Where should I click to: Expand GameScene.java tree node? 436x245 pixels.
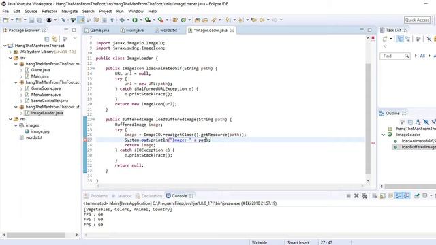[21, 88]
